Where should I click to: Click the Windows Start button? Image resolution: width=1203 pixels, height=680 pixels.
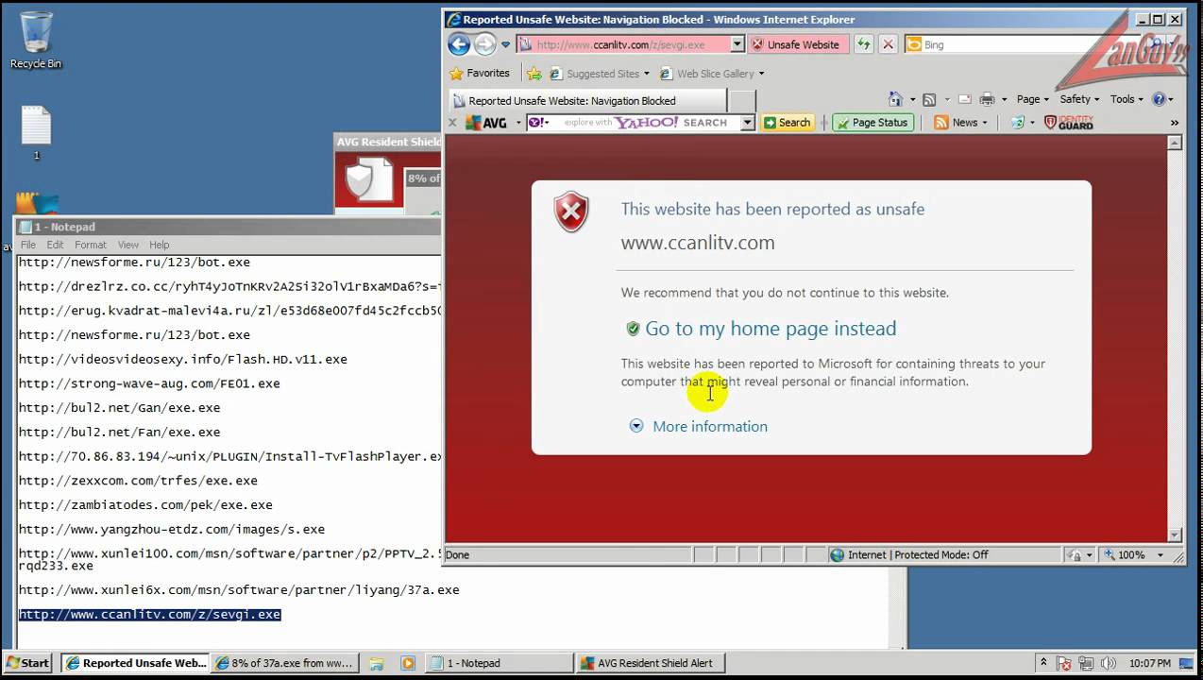[27, 663]
